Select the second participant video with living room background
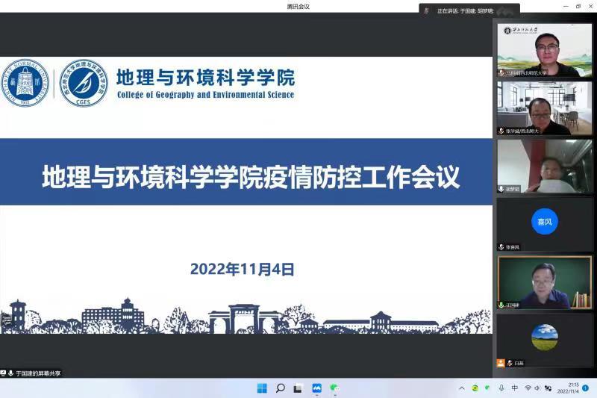Image resolution: width=597 pixels, height=398 pixels. coord(544,108)
